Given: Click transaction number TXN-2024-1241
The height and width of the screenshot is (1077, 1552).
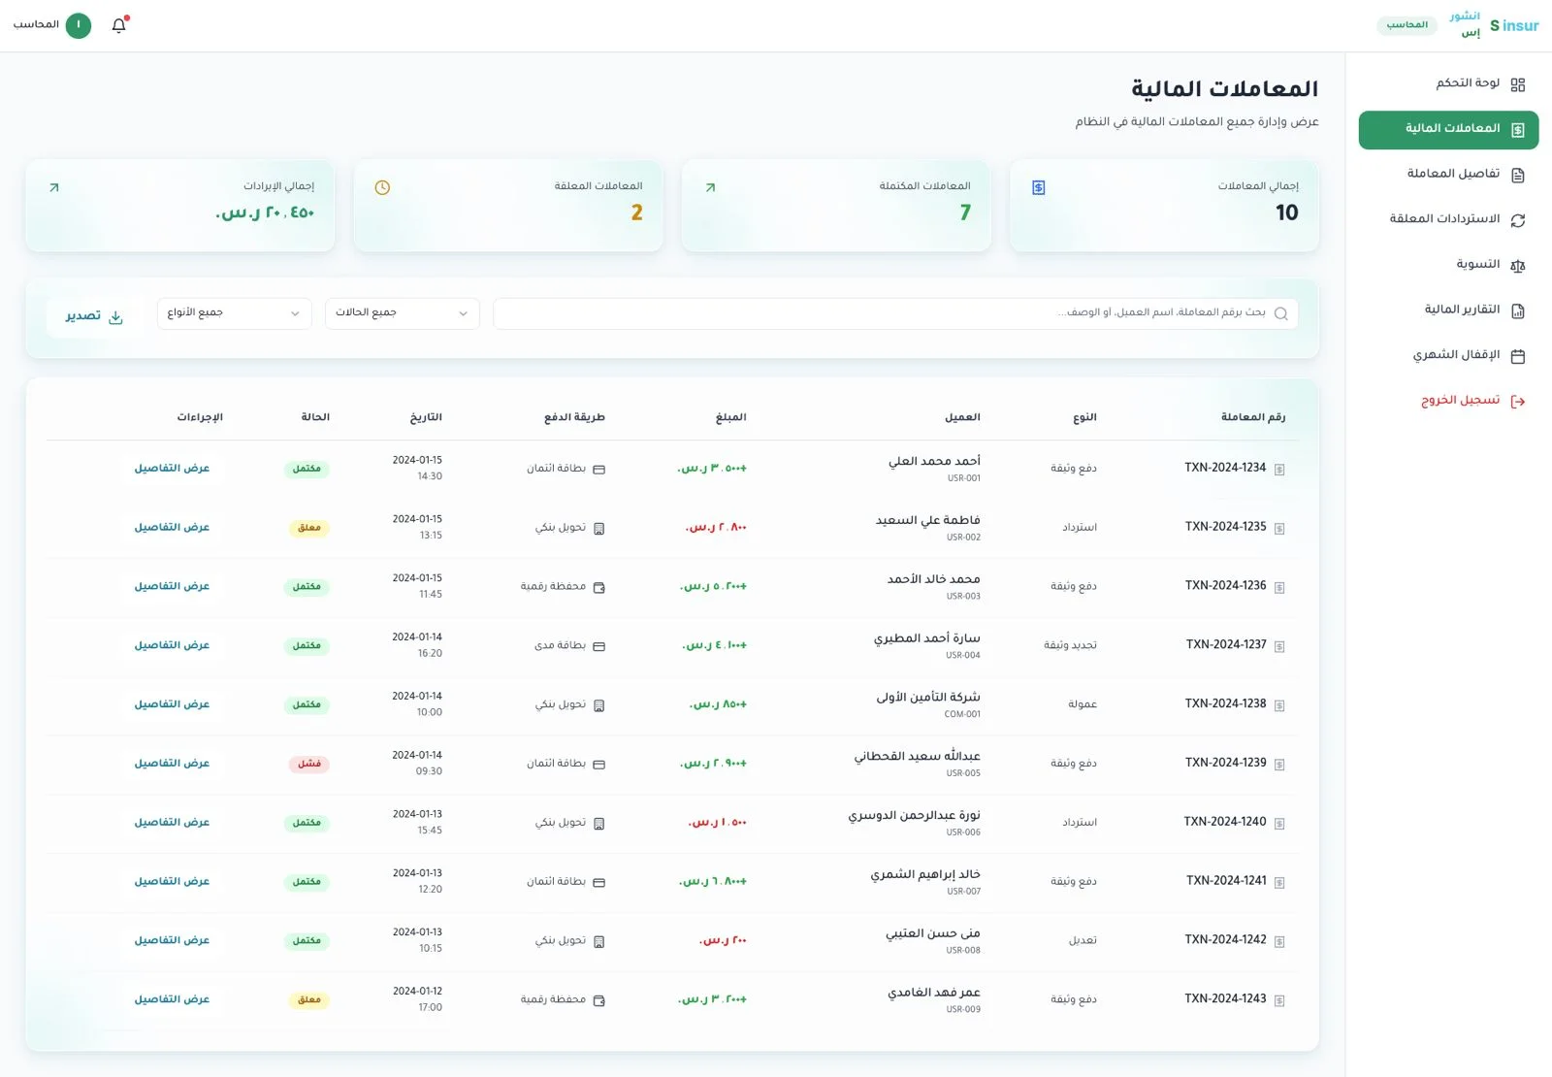Looking at the screenshot, I should [1226, 881].
